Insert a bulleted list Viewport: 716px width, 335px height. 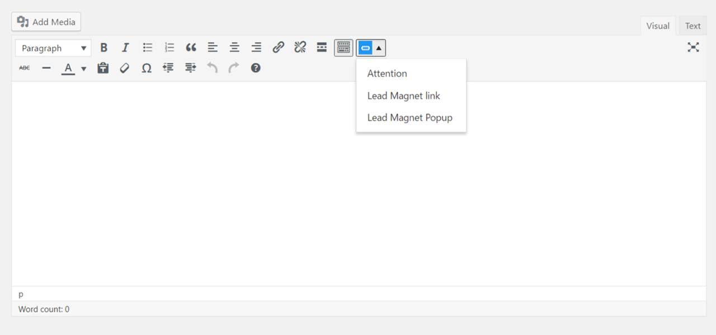click(147, 48)
